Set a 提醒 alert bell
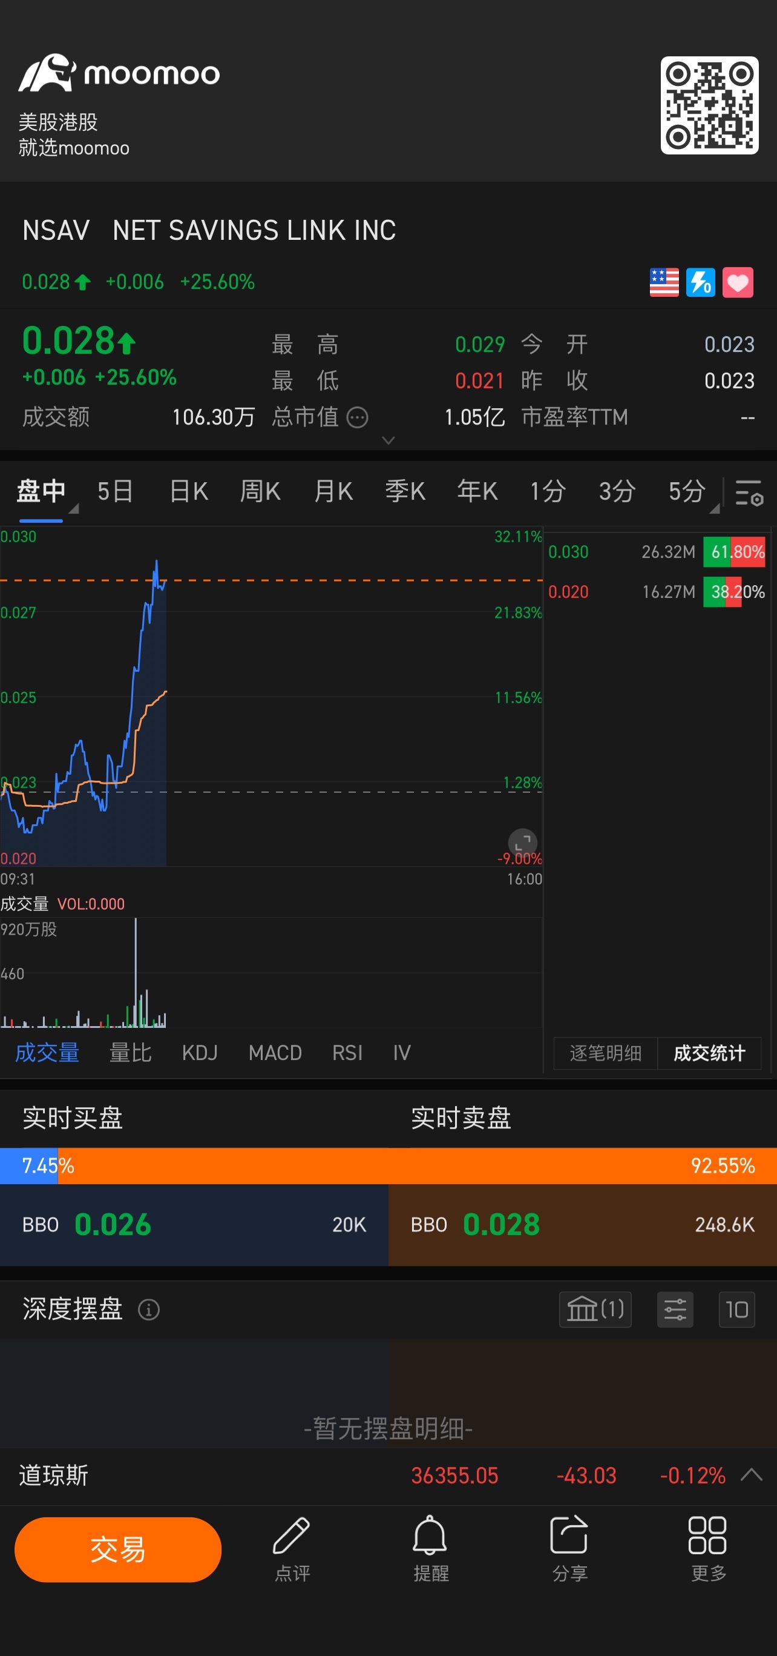Image resolution: width=777 pixels, height=1656 pixels. tap(430, 1550)
